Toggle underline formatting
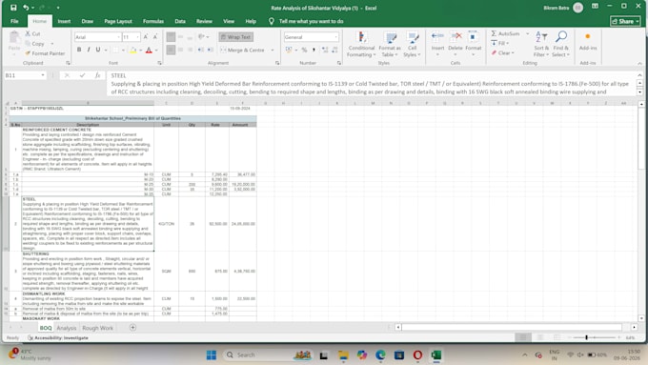Screen dimensions: 648x365 pos(98,50)
